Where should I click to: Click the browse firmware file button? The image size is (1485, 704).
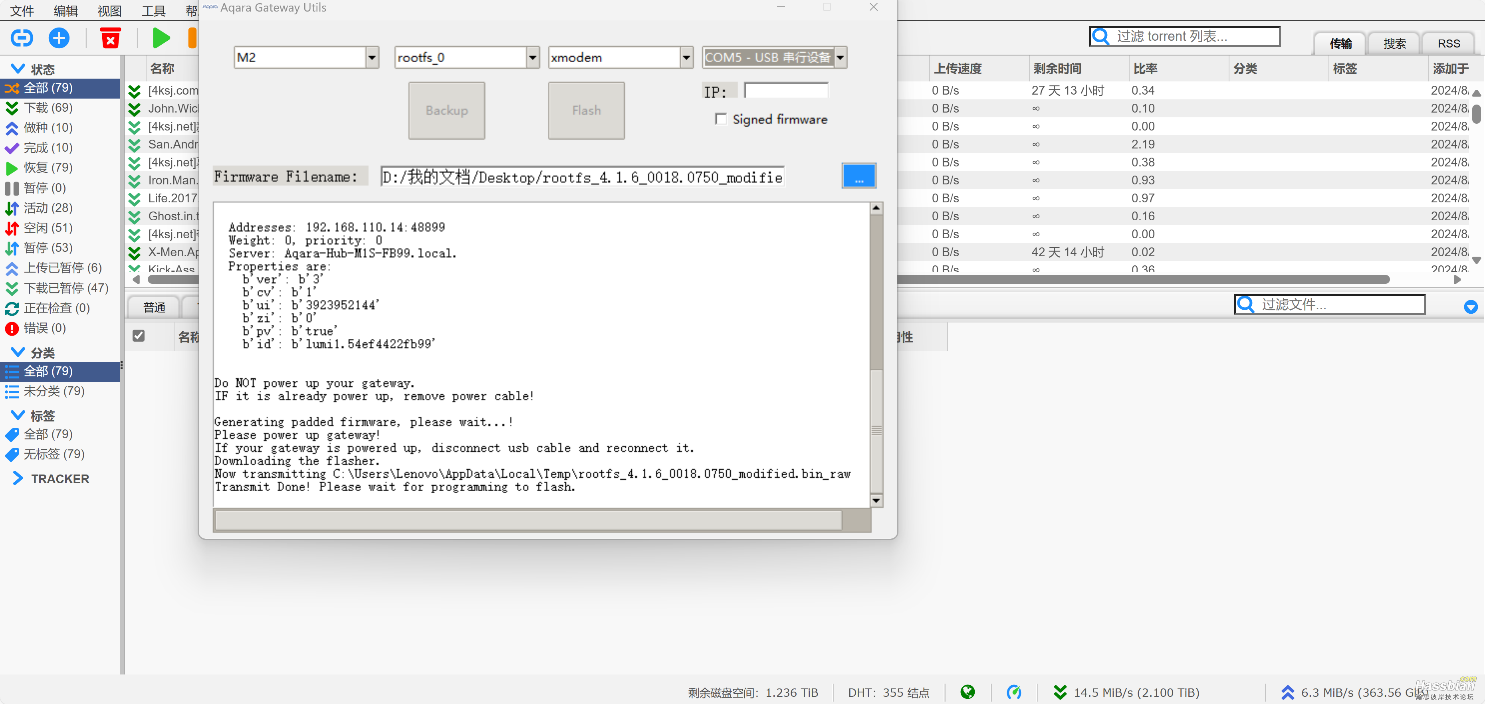859,176
